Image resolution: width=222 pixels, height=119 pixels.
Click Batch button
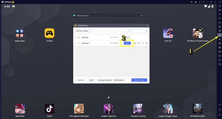point(92,80)
